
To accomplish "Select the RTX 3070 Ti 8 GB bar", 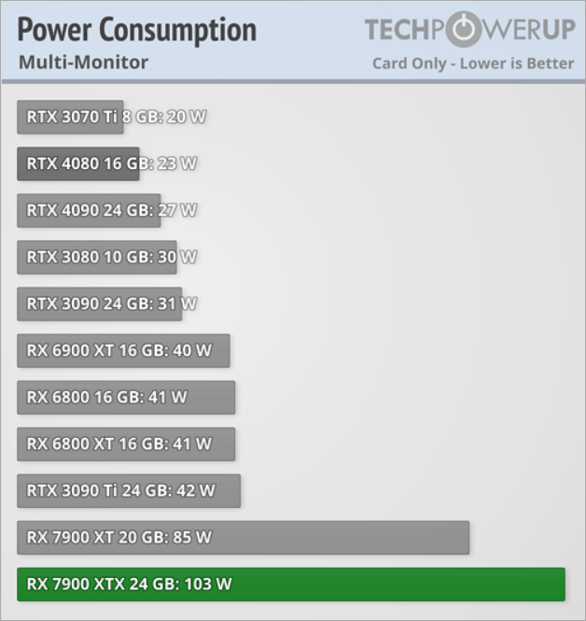I will 70,117.
